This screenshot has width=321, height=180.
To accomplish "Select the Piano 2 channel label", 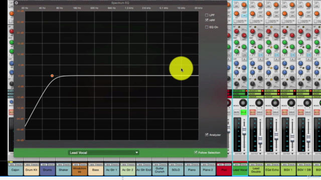I will tap(208, 170).
